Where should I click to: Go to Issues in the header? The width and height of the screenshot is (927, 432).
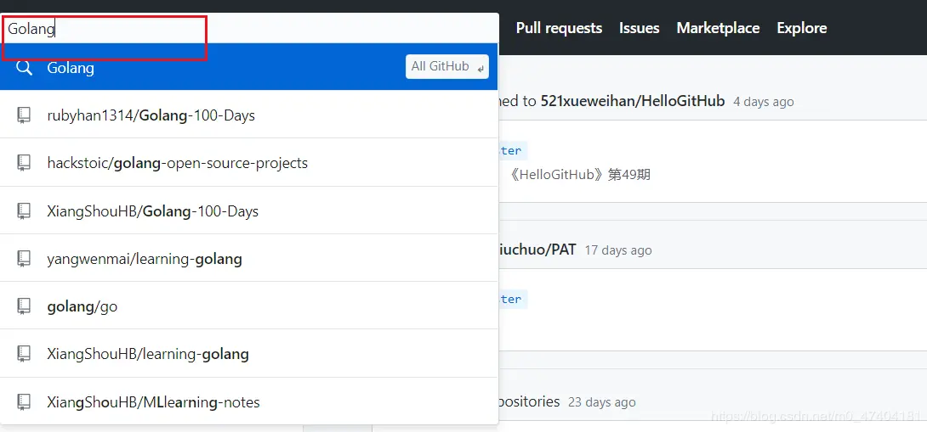(x=639, y=28)
